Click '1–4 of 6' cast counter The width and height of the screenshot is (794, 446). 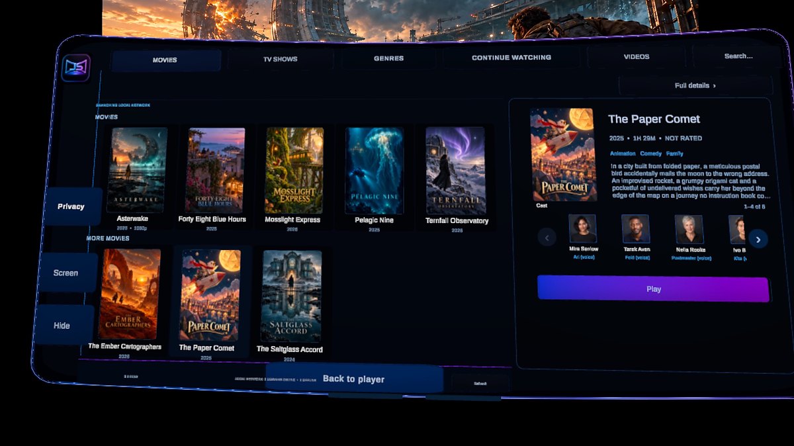pos(754,206)
